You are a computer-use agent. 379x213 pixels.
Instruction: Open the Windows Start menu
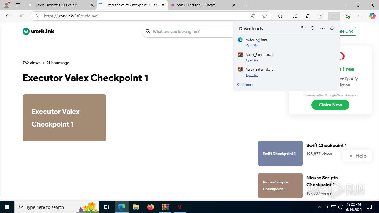(7, 207)
